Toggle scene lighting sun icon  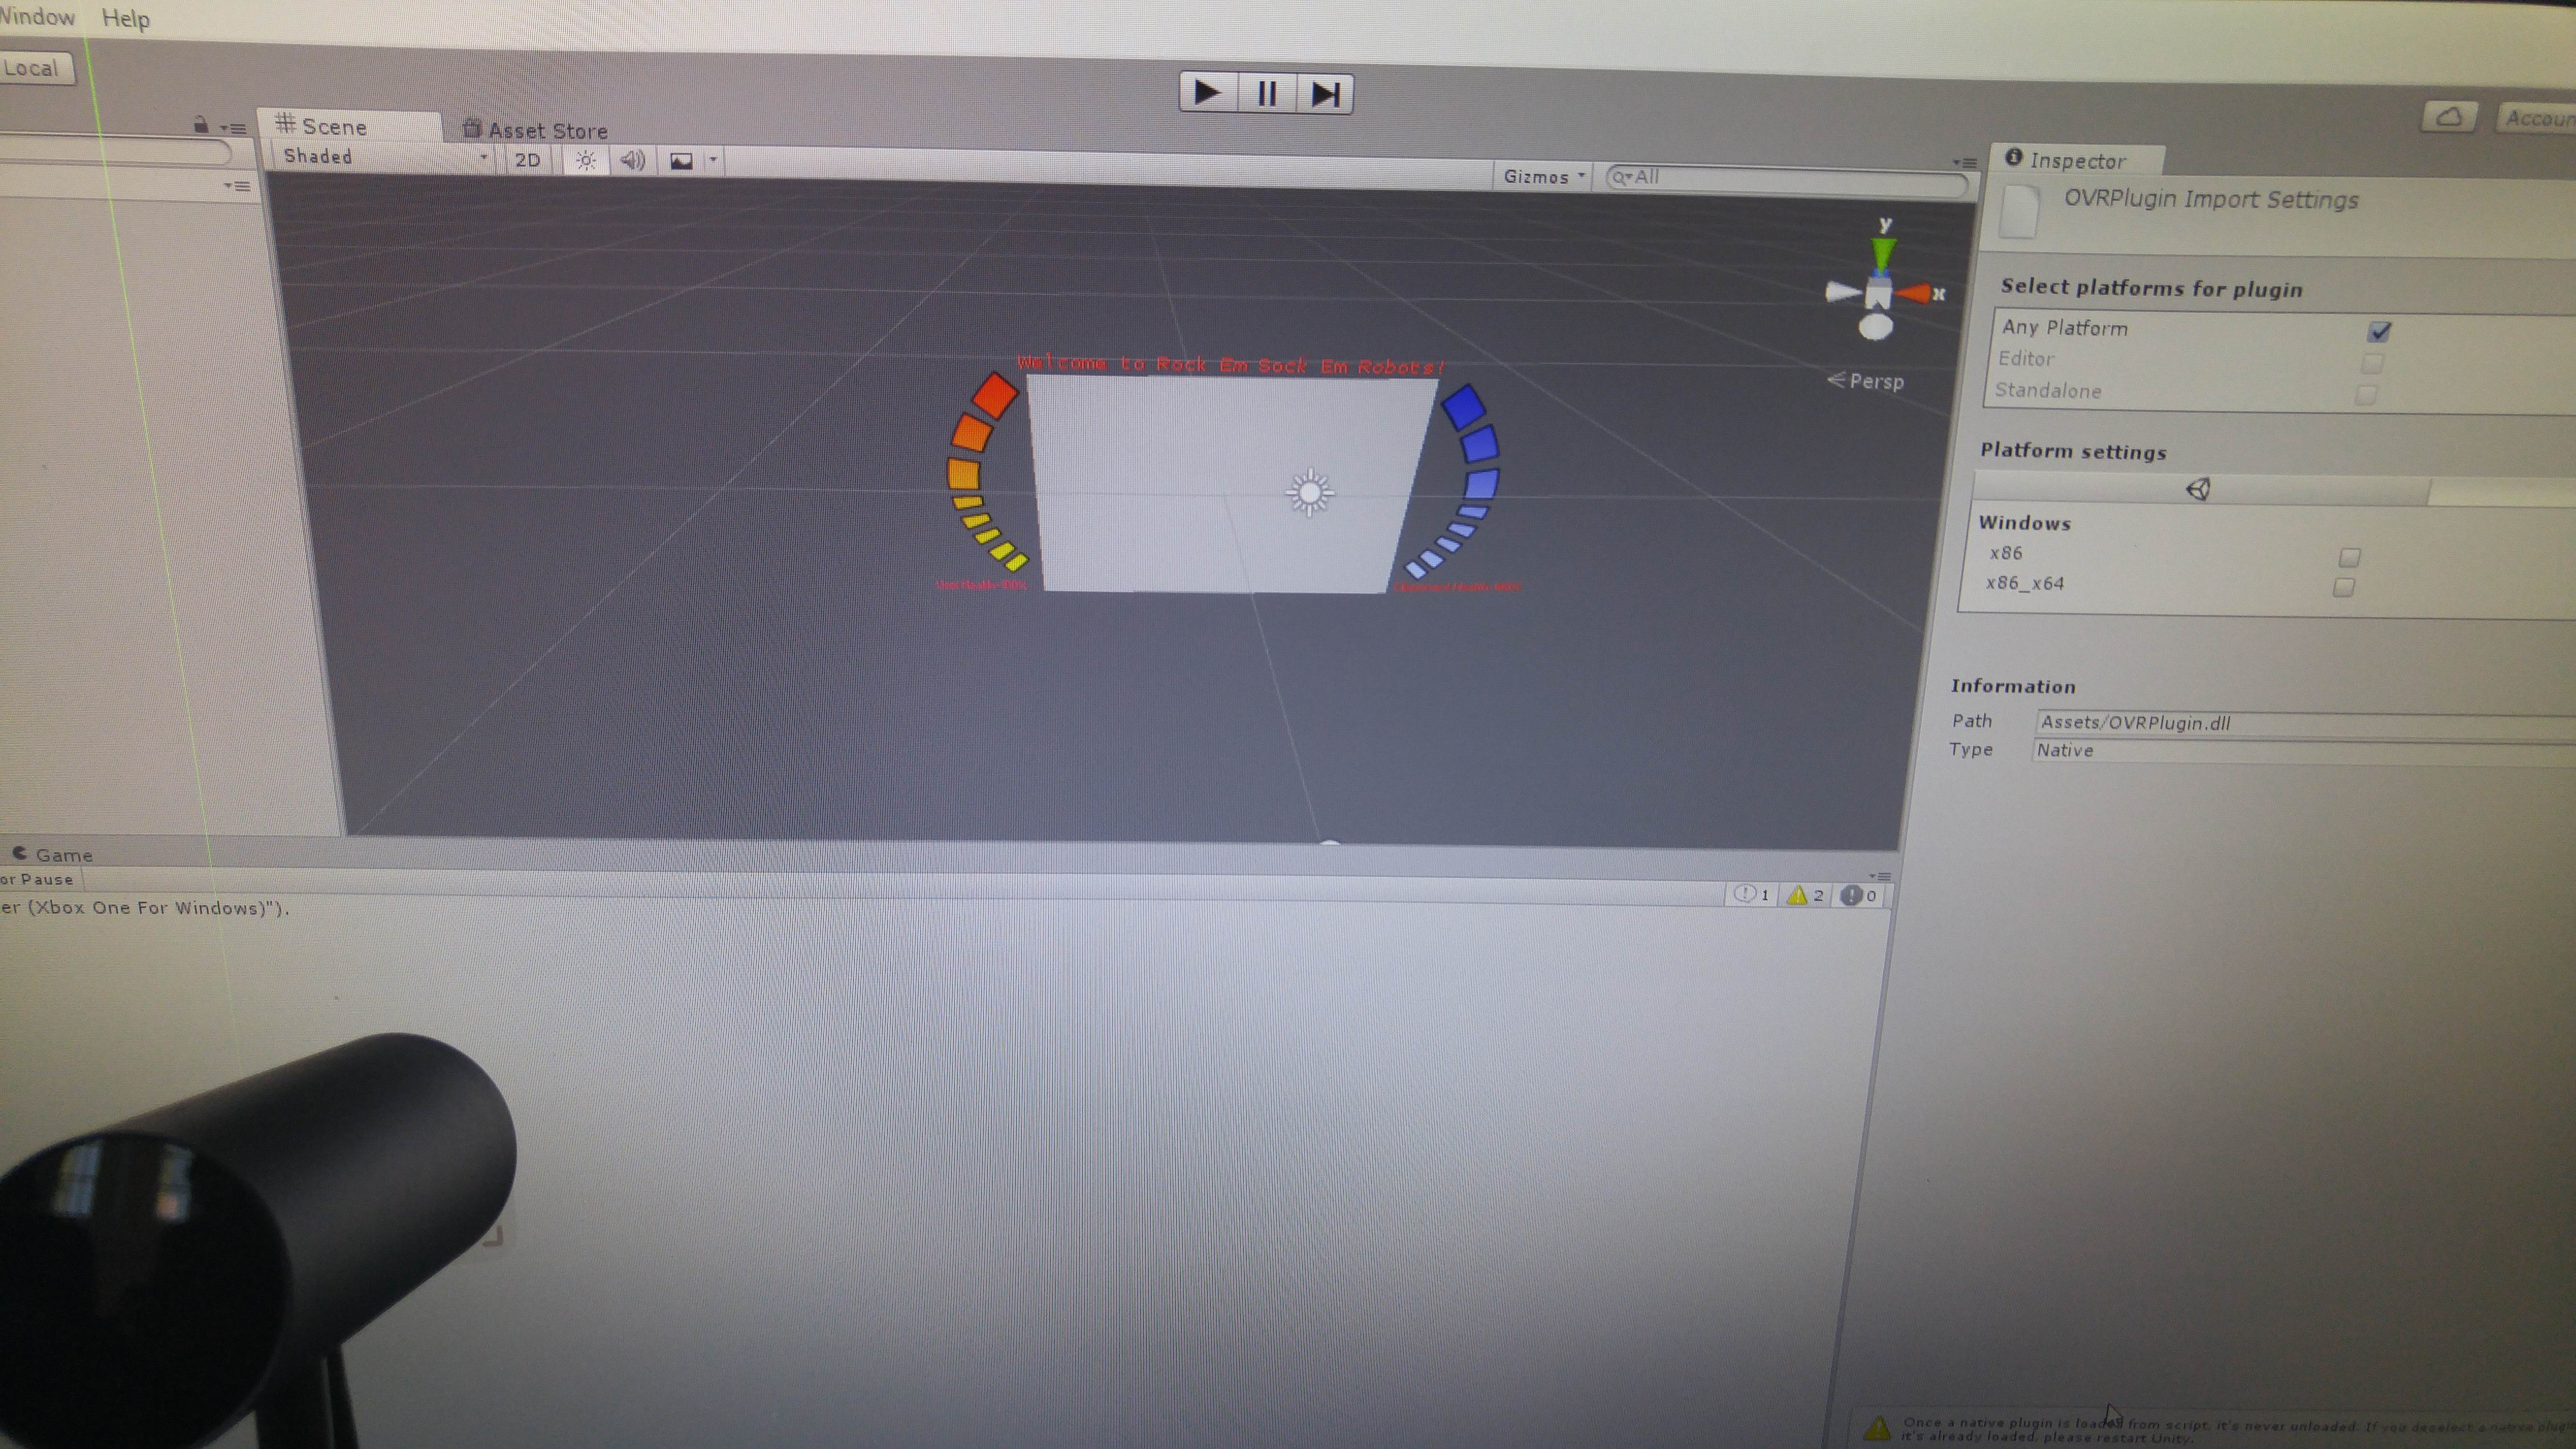click(x=586, y=160)
